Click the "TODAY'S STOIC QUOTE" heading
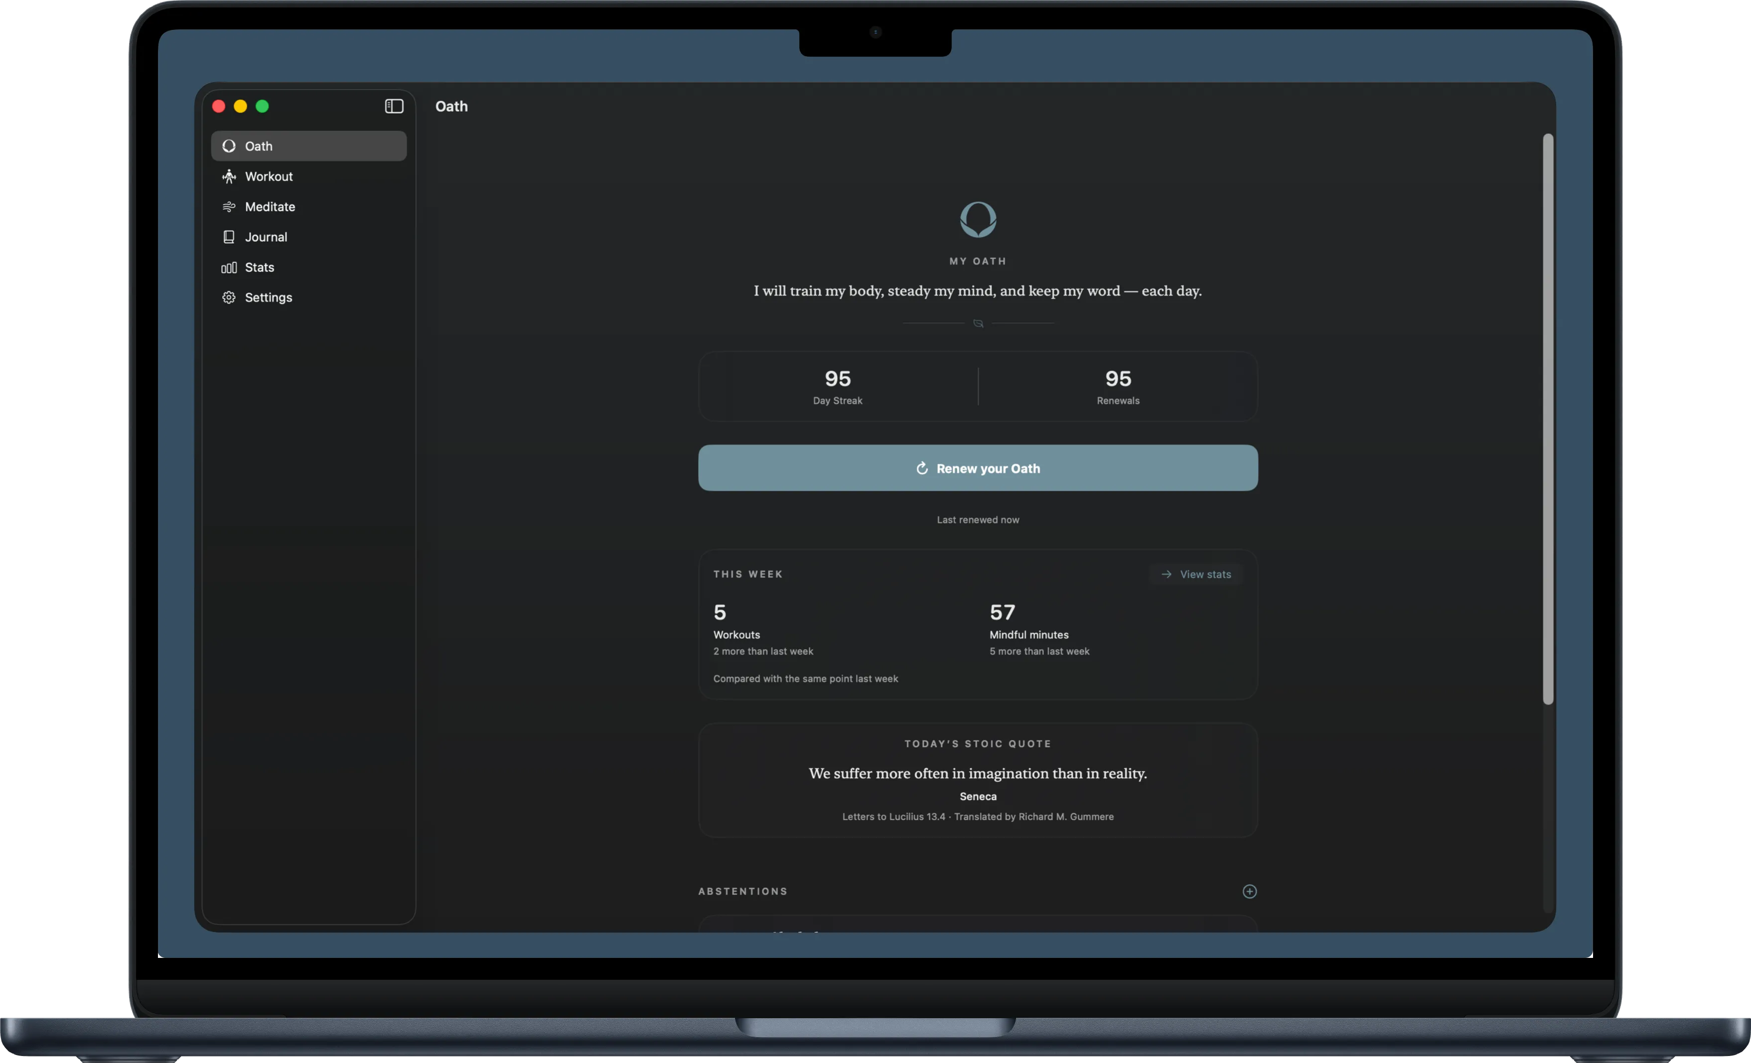Screen dimensions: 1751x1063 (x=978, y=743)
